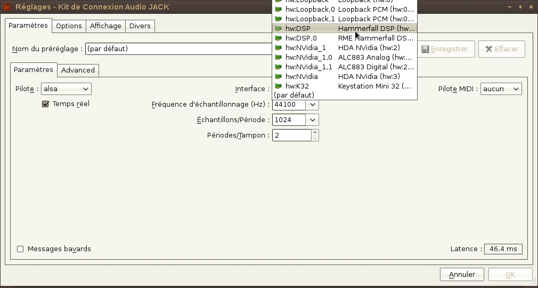
Task: Choose the (par défaut) interface entry
Action: 345,95
